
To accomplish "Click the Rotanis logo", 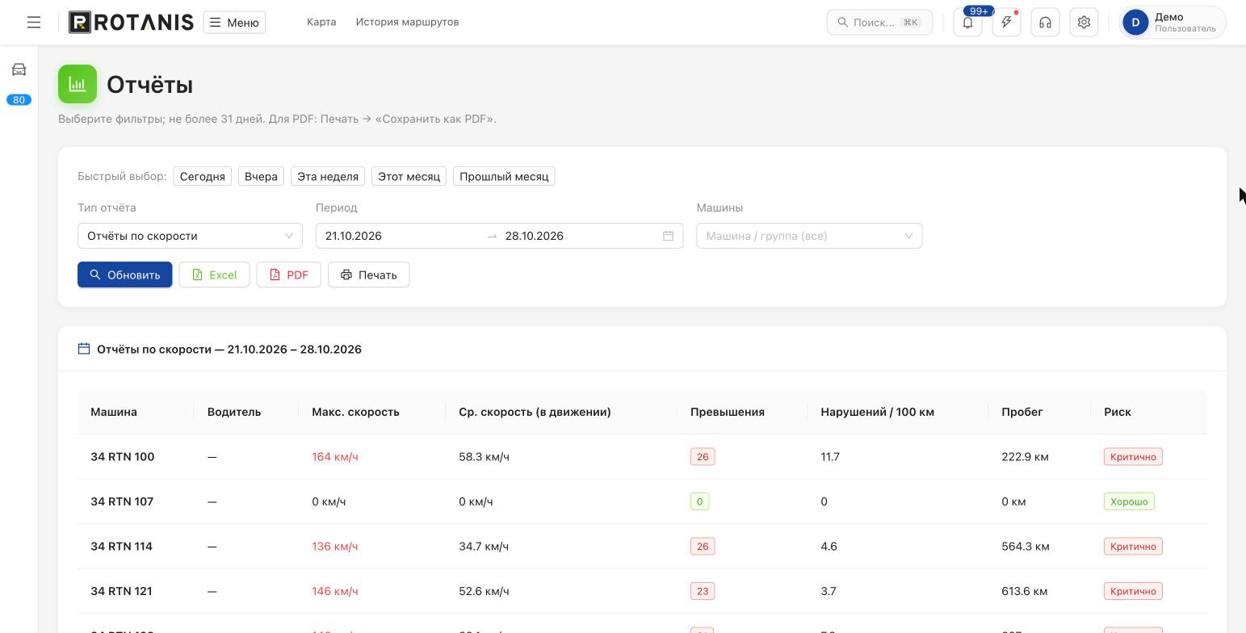I will pos(131,22).
